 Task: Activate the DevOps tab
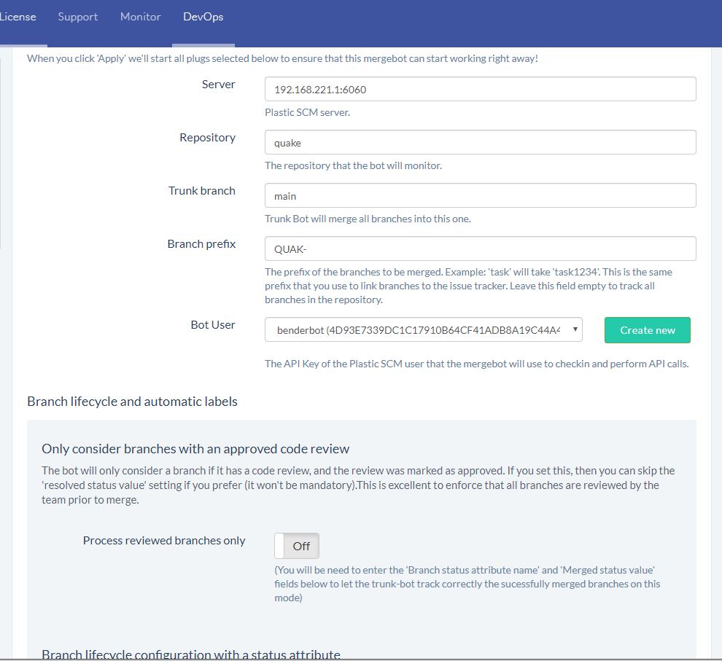point(203,16)
